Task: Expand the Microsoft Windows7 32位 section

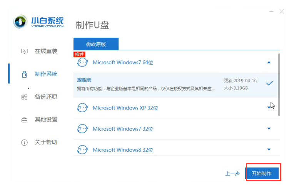Action: (269, 129)
